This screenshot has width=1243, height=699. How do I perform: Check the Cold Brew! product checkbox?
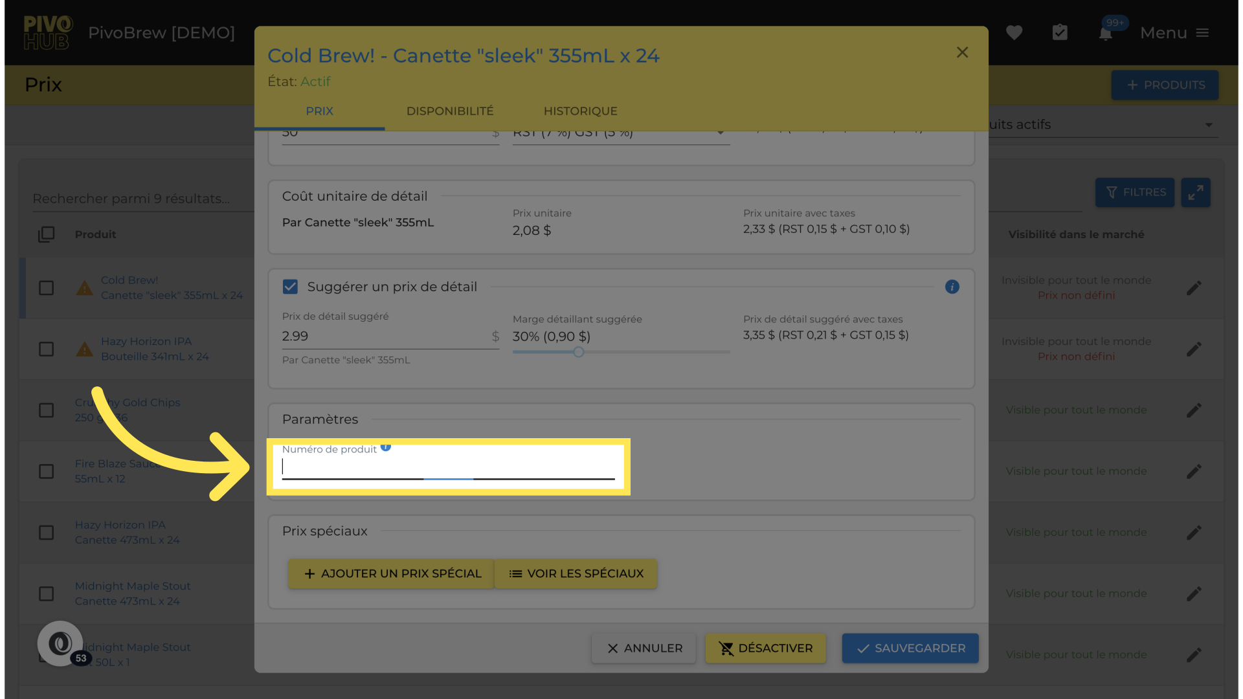tap(46, 288)
